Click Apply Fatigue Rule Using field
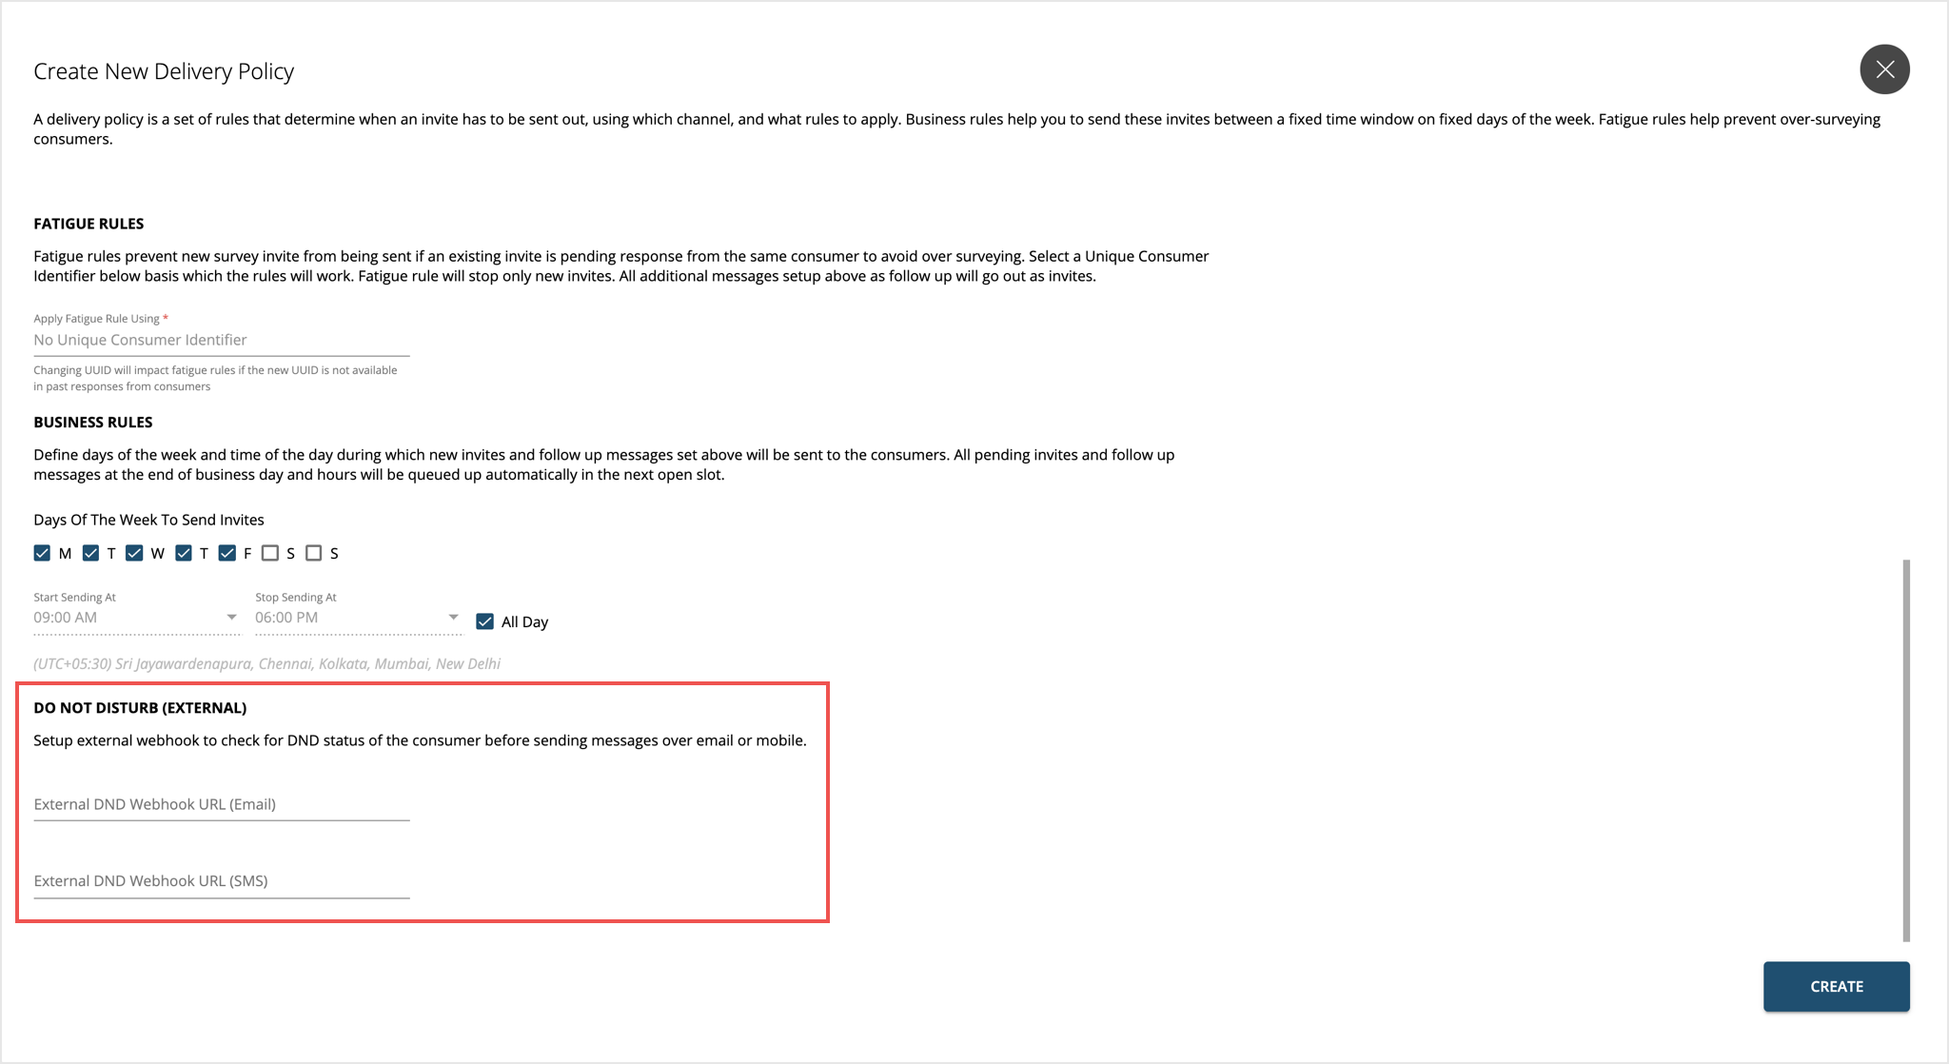The height and width of the screenshot is (1064, 1949). click(x=222, y=340)
